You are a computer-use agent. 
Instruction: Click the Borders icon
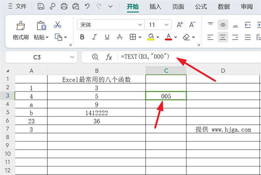(133, 37)
